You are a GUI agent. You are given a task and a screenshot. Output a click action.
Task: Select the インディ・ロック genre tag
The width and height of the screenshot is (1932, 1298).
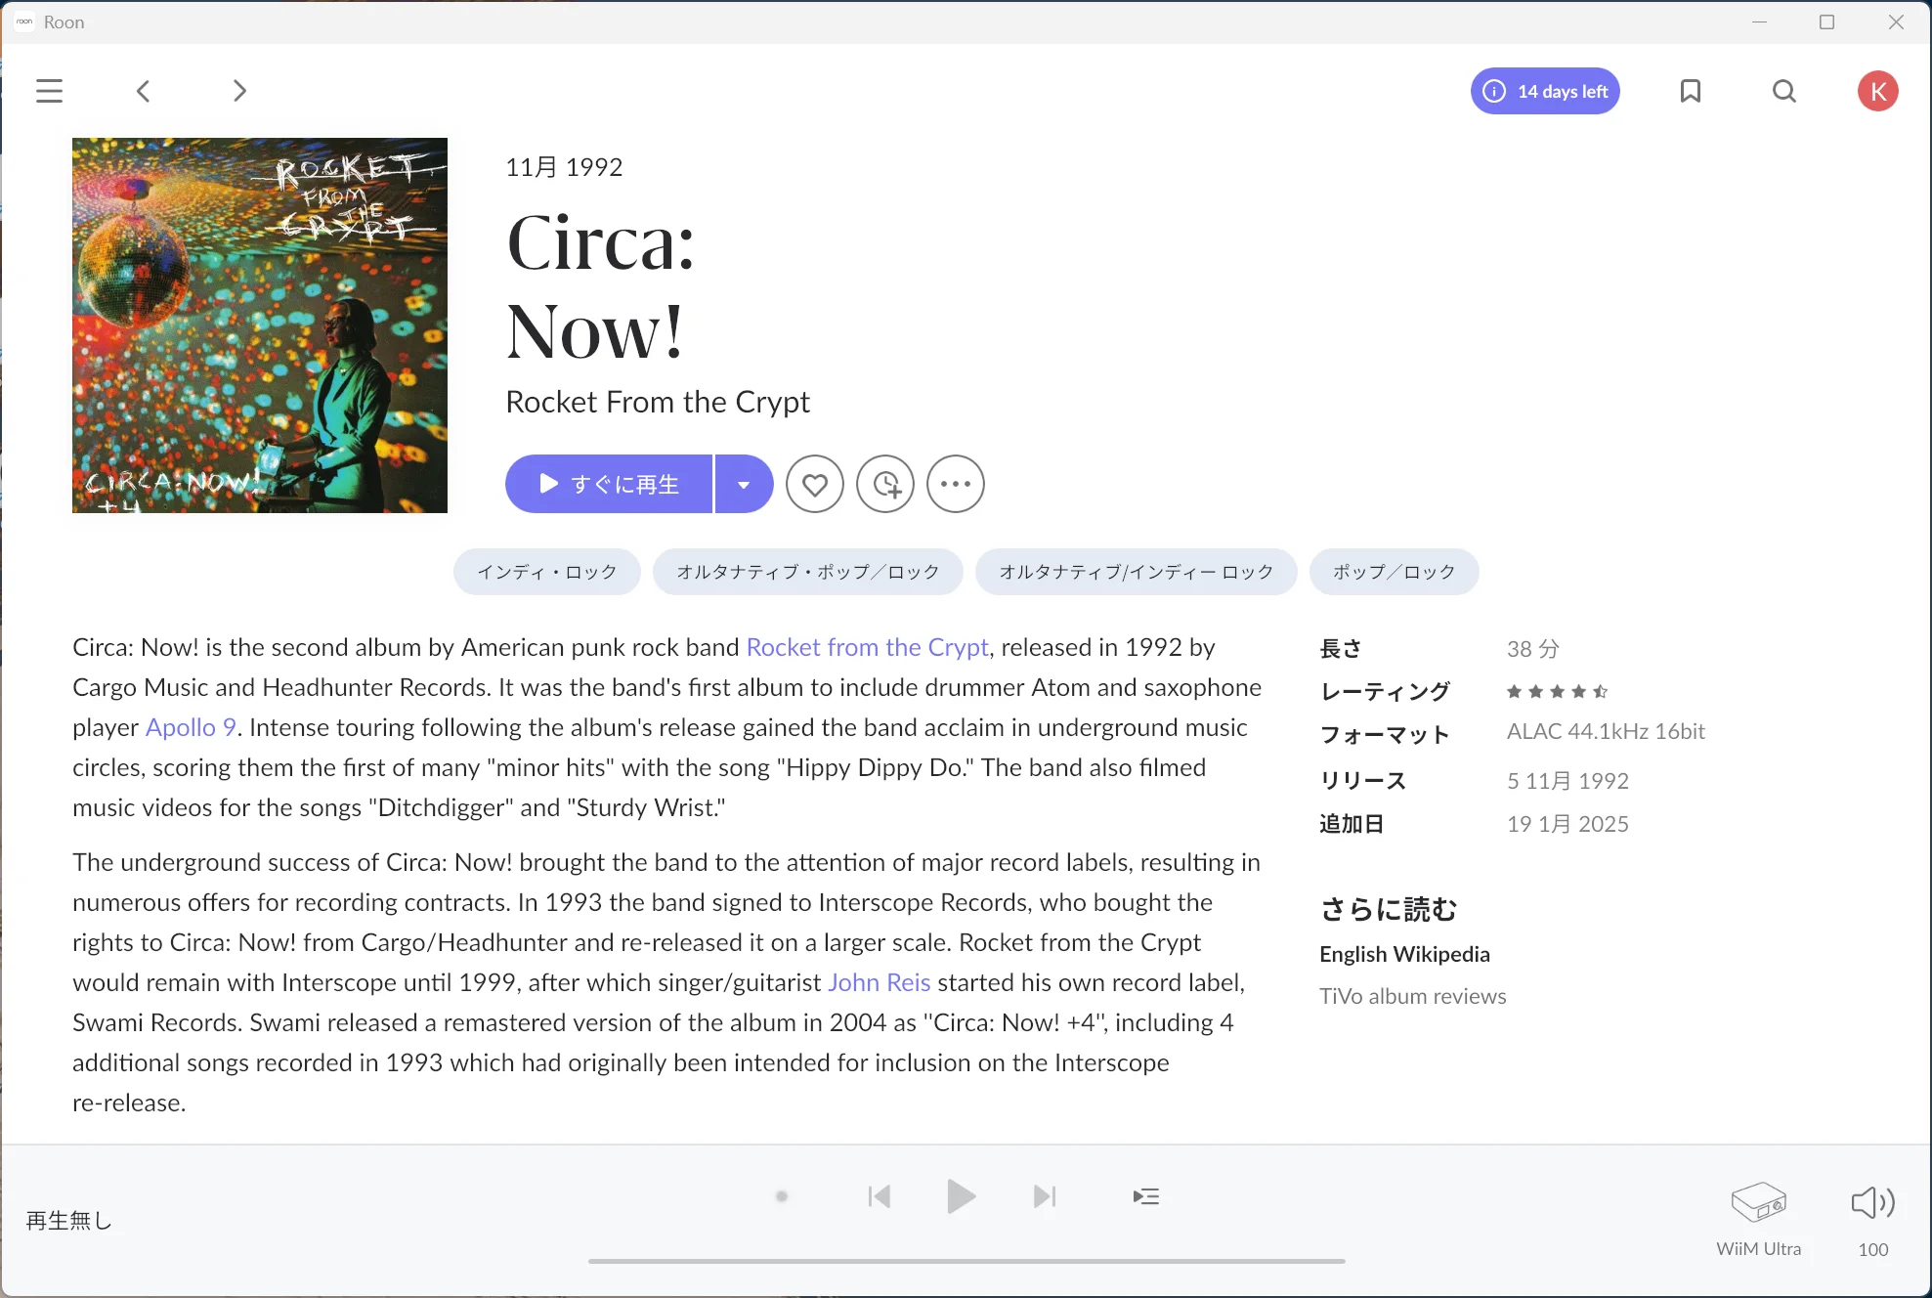[x=546, y=572]
